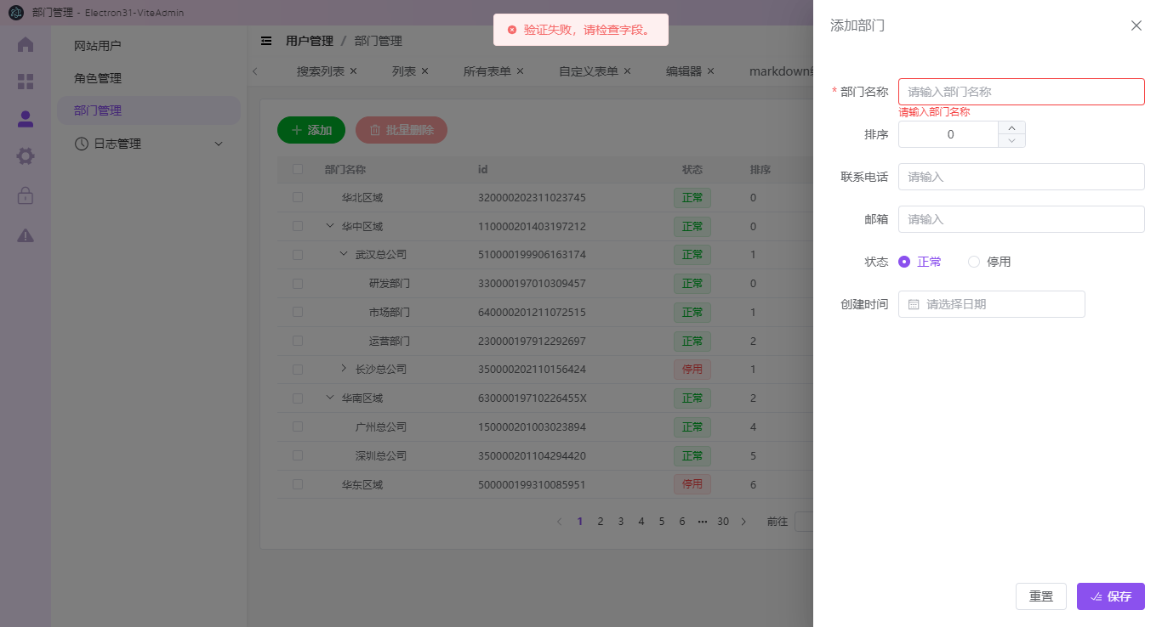
Task: Go to page 30 in pagination
Action: point(722,521)
